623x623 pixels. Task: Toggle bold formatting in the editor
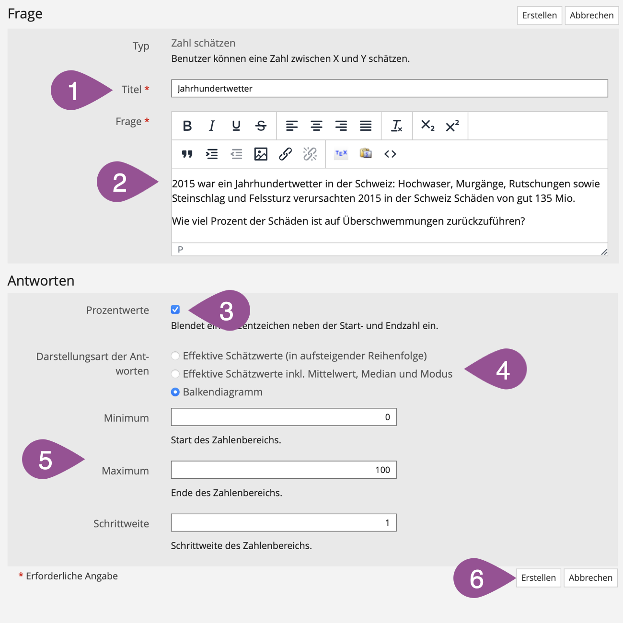click(x=187, y=126)
